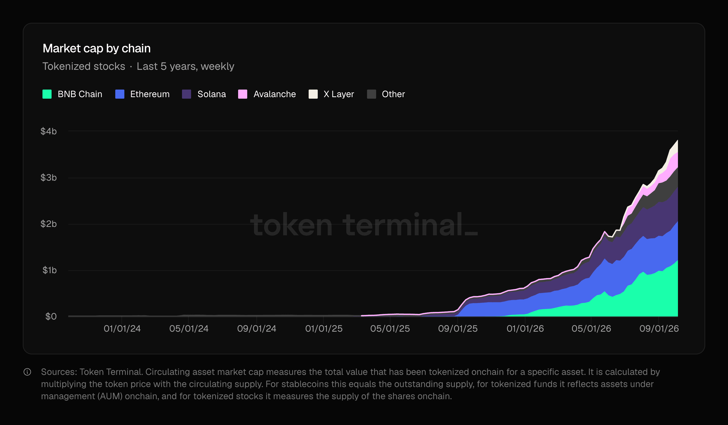Click the $2b y-axis label

49,224
